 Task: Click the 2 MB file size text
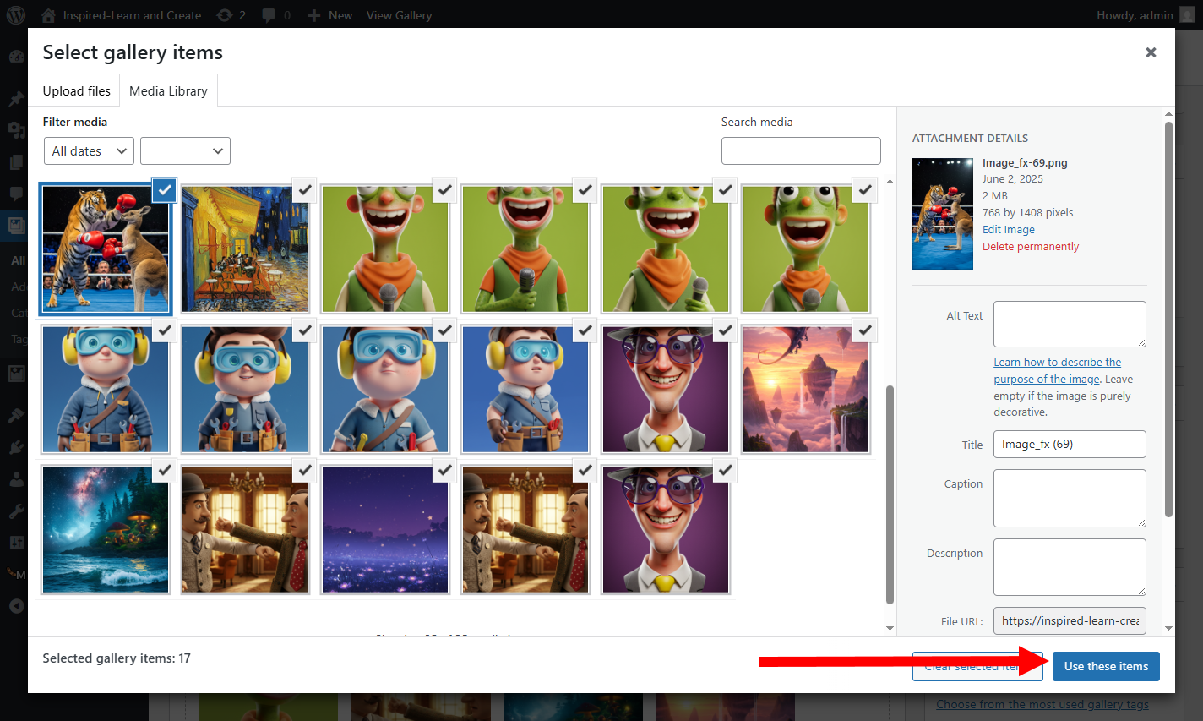(x=994, y=195)
